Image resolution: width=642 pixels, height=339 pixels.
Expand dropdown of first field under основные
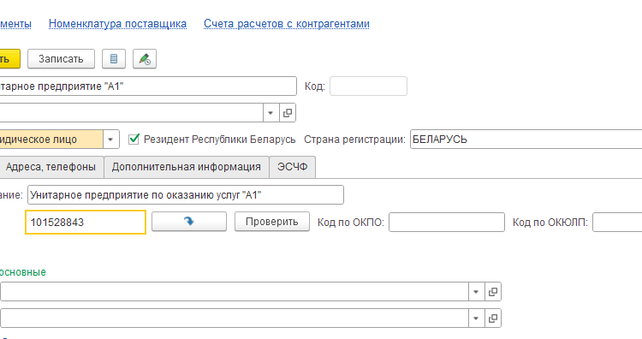pos(476,292)
